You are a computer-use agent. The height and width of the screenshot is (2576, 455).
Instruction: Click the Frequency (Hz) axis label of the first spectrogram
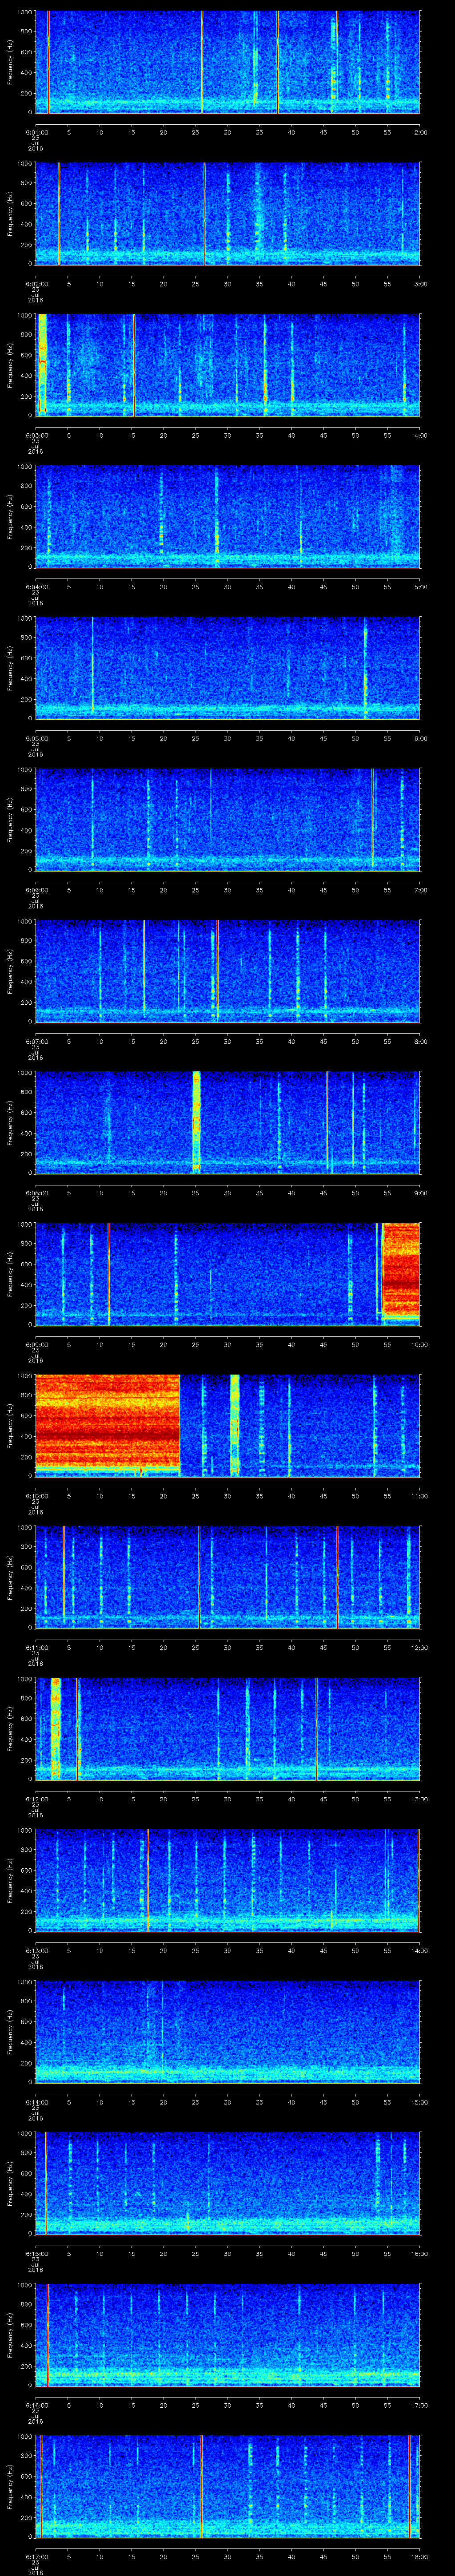[10, 61]
